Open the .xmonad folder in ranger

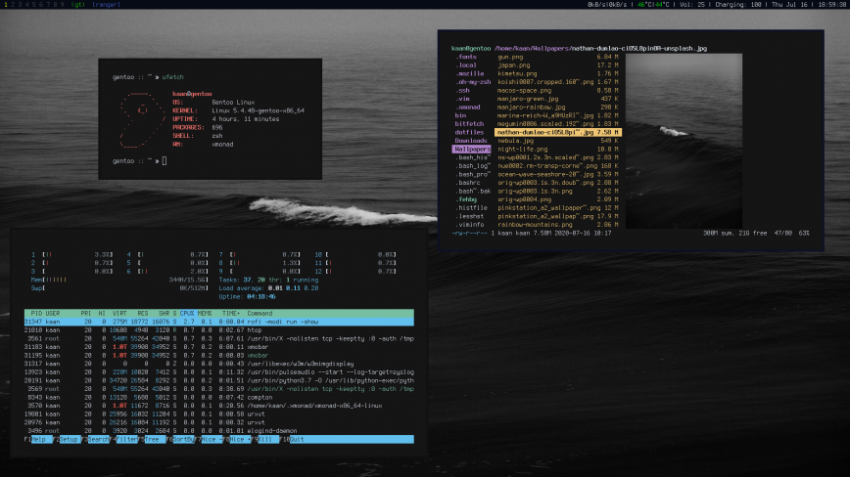pyautogui.click(x=467, y=108)
